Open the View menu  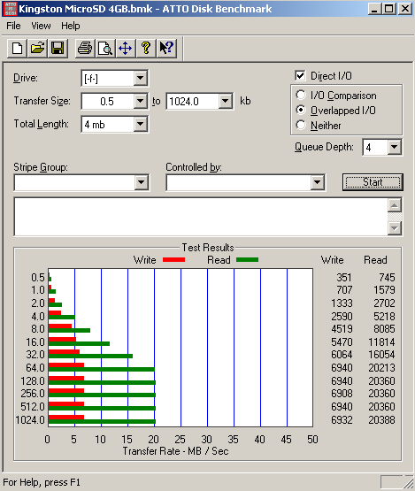[x=41, y=26]
